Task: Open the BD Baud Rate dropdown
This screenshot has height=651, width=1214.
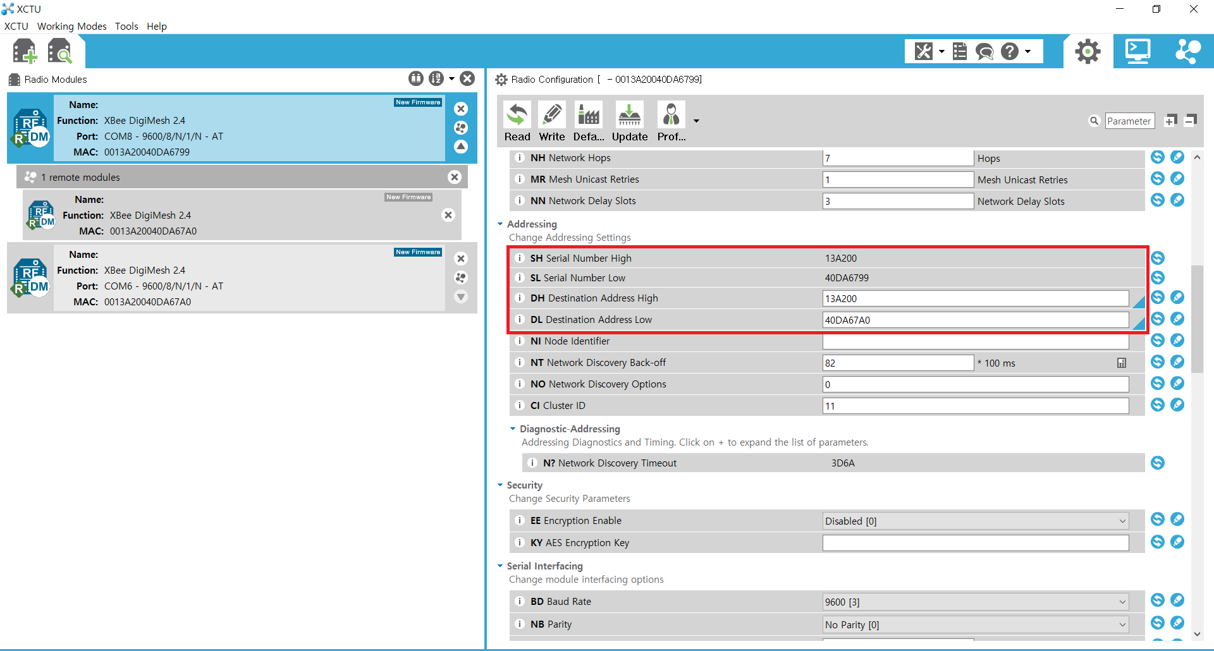Action: tap(976, 602)
